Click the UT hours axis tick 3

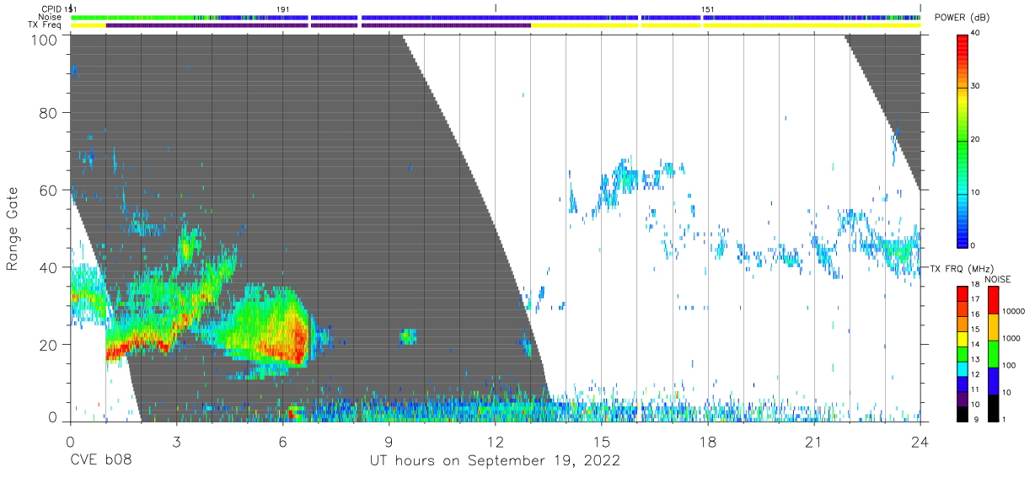(x=176, y=442)
